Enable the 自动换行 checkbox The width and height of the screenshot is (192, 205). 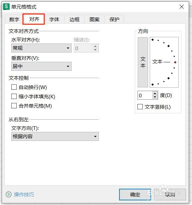pos(14,87)
